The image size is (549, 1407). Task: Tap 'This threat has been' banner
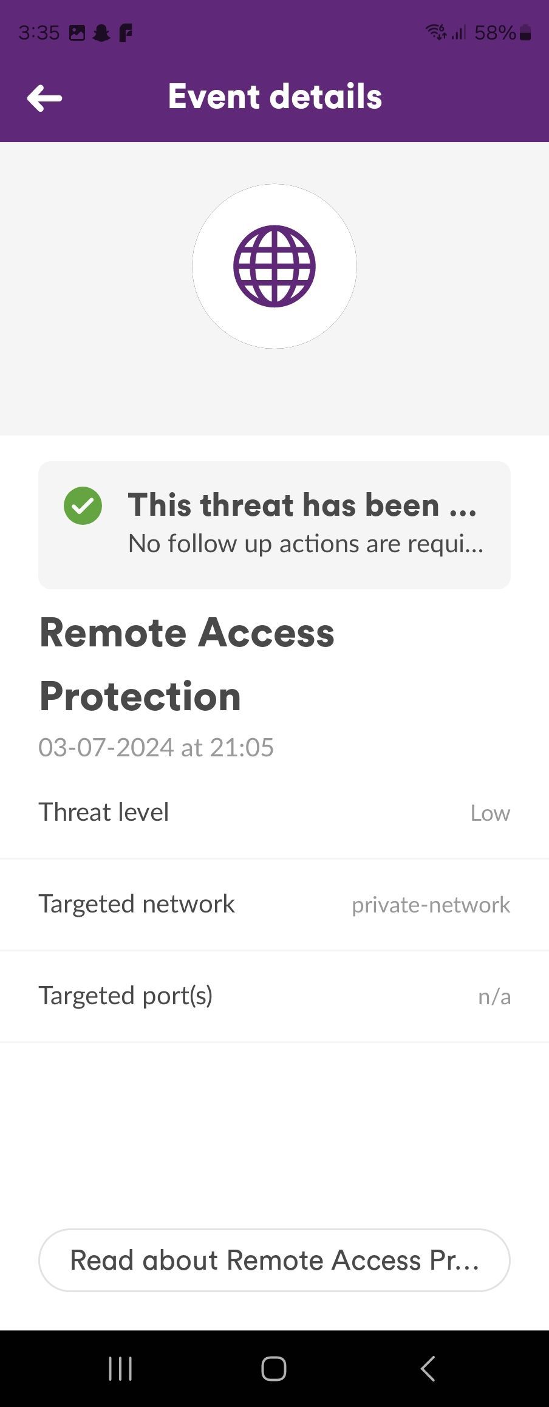pos(274,525)
